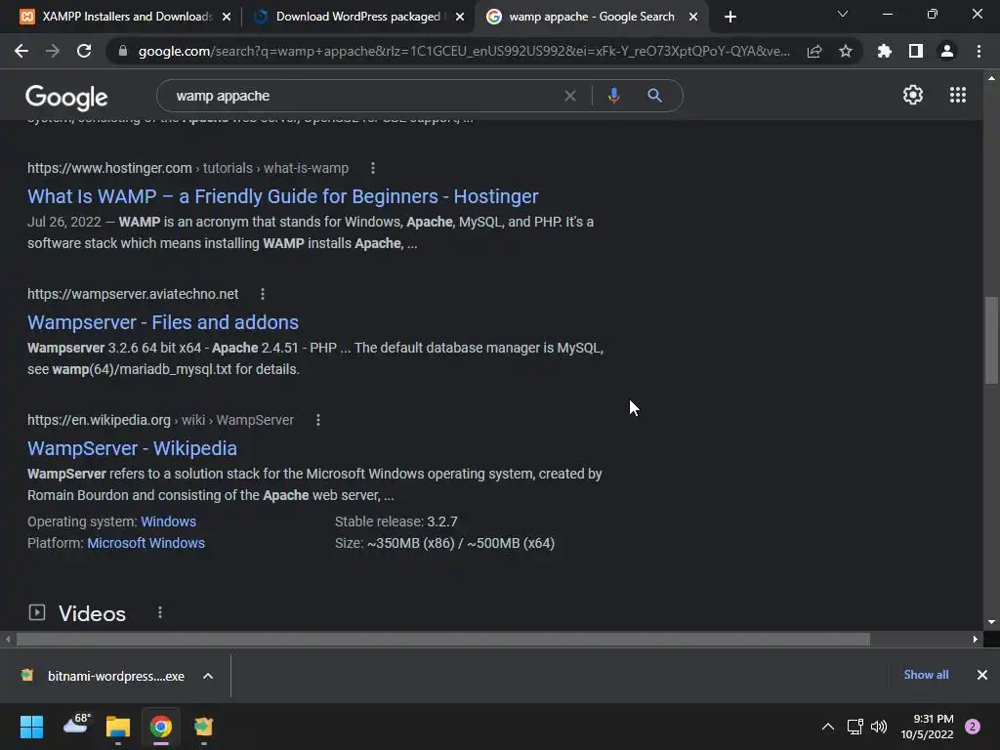Close the Download WordPress packaged tab

(460, 18)
